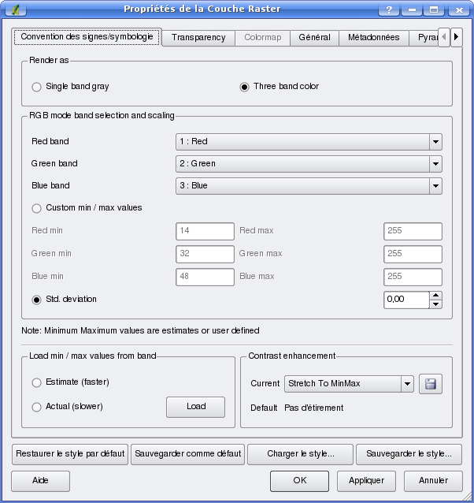Expand the Green band dropdown
The width and height of the screenshot is (474, 503).
[308, 164]
